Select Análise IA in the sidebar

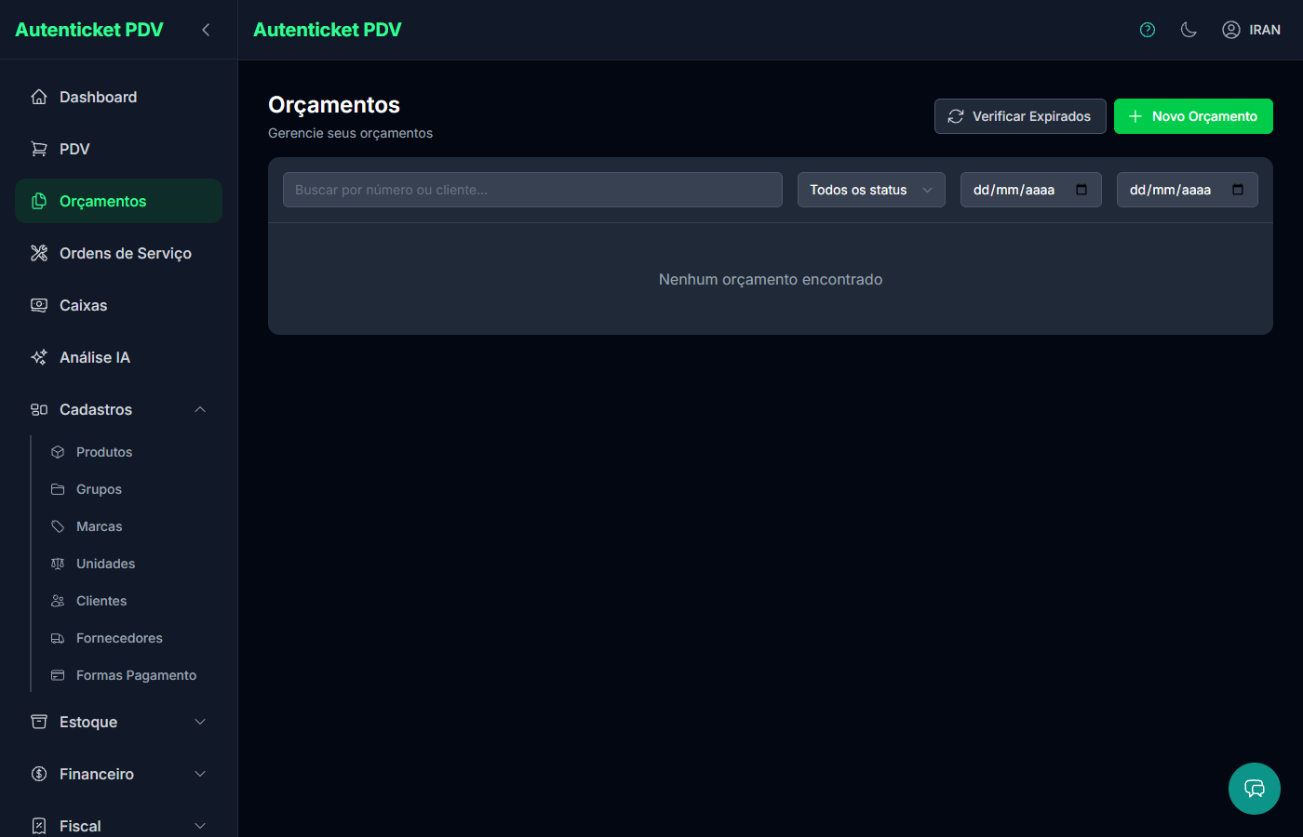pos(94,357)
